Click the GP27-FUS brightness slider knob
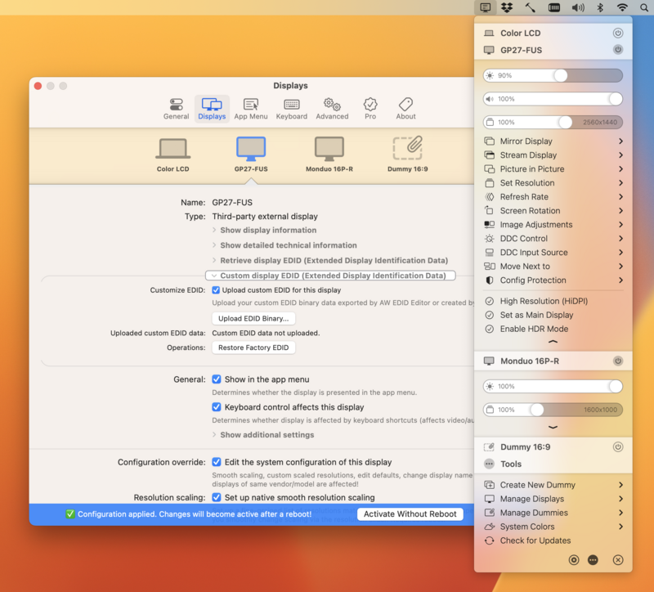This screenshot has width=654, height=592. 561,75
